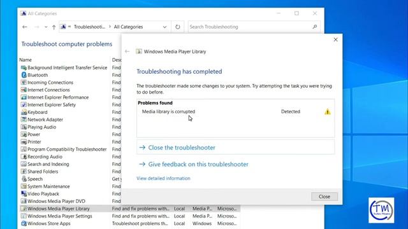Click the refresh icon beside address bar
This screenshot has width=408, height=229.
point(177,27)
